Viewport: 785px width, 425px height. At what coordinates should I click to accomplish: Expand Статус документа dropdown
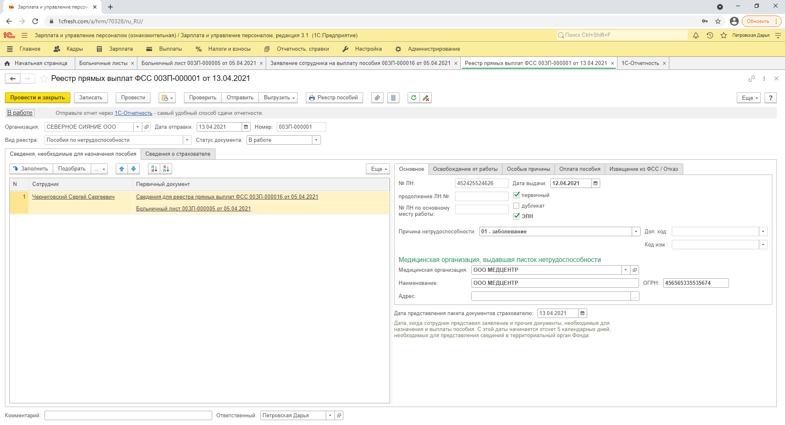click(x=316, y=140)
